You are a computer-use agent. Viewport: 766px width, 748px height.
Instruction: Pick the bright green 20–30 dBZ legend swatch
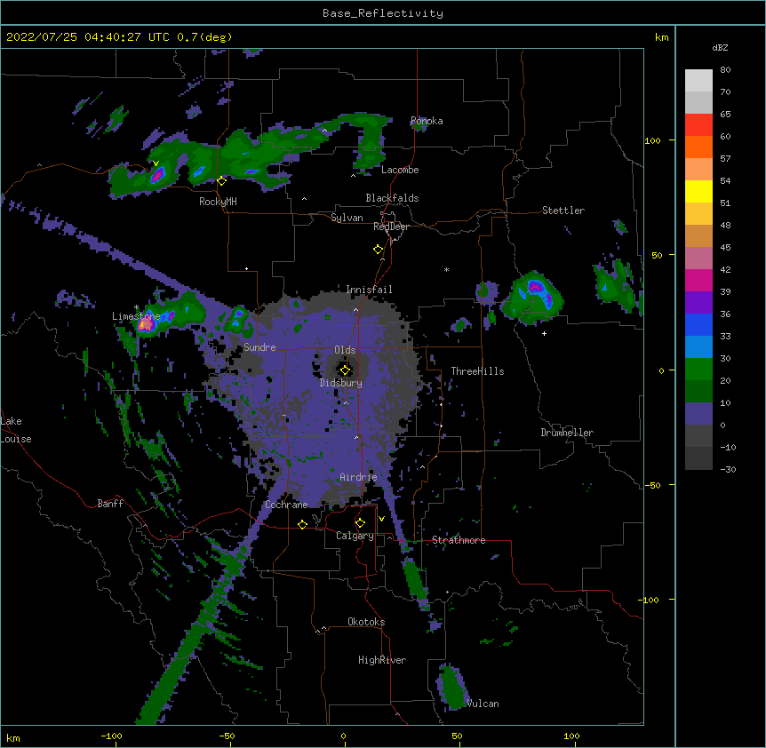click(x=698, y=370)
